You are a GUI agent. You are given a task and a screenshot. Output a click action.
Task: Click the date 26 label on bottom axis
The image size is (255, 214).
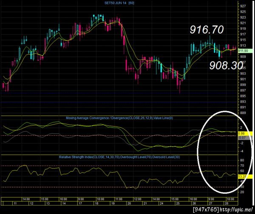[x=194, y=203]
